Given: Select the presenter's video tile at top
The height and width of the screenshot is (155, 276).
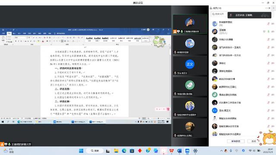Looking at the screenshot, I should pyautogui.click(x=190, y=24).
